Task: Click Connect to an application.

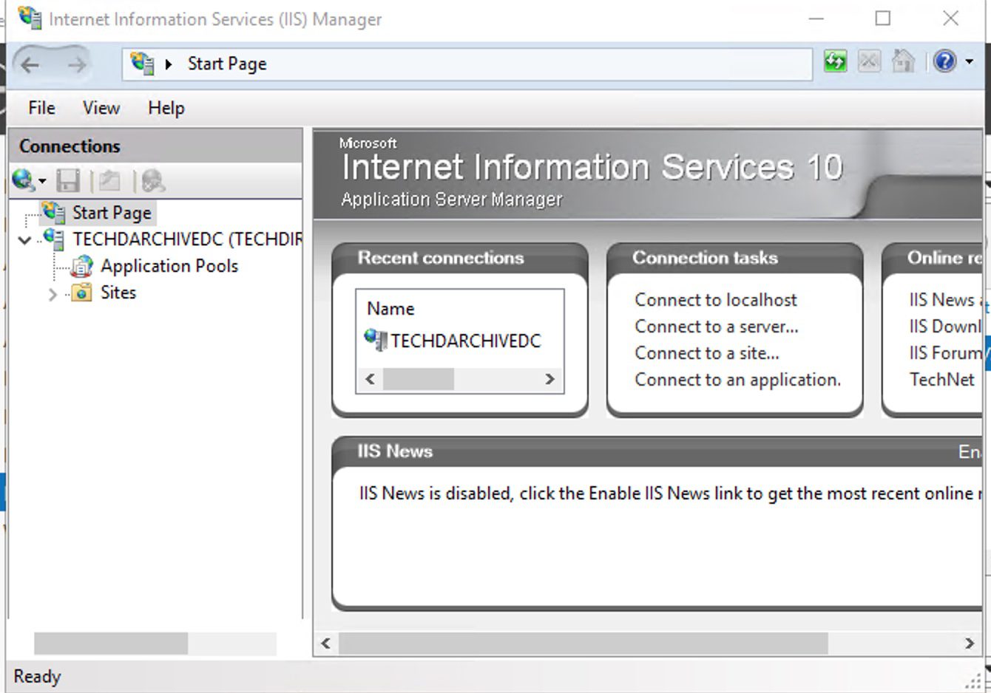Action: [x=738, y=380]
